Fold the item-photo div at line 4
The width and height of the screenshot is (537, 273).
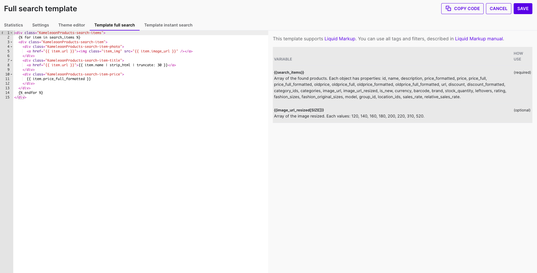pos(12,47)
